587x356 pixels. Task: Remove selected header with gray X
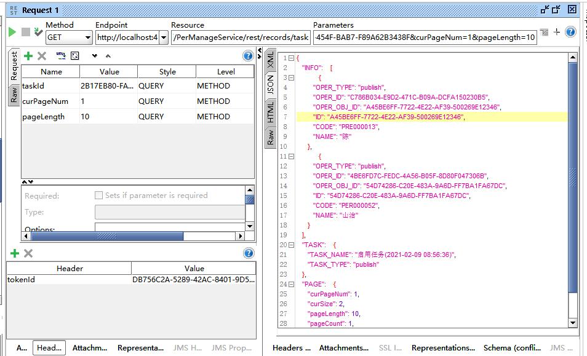pos(28,253)
